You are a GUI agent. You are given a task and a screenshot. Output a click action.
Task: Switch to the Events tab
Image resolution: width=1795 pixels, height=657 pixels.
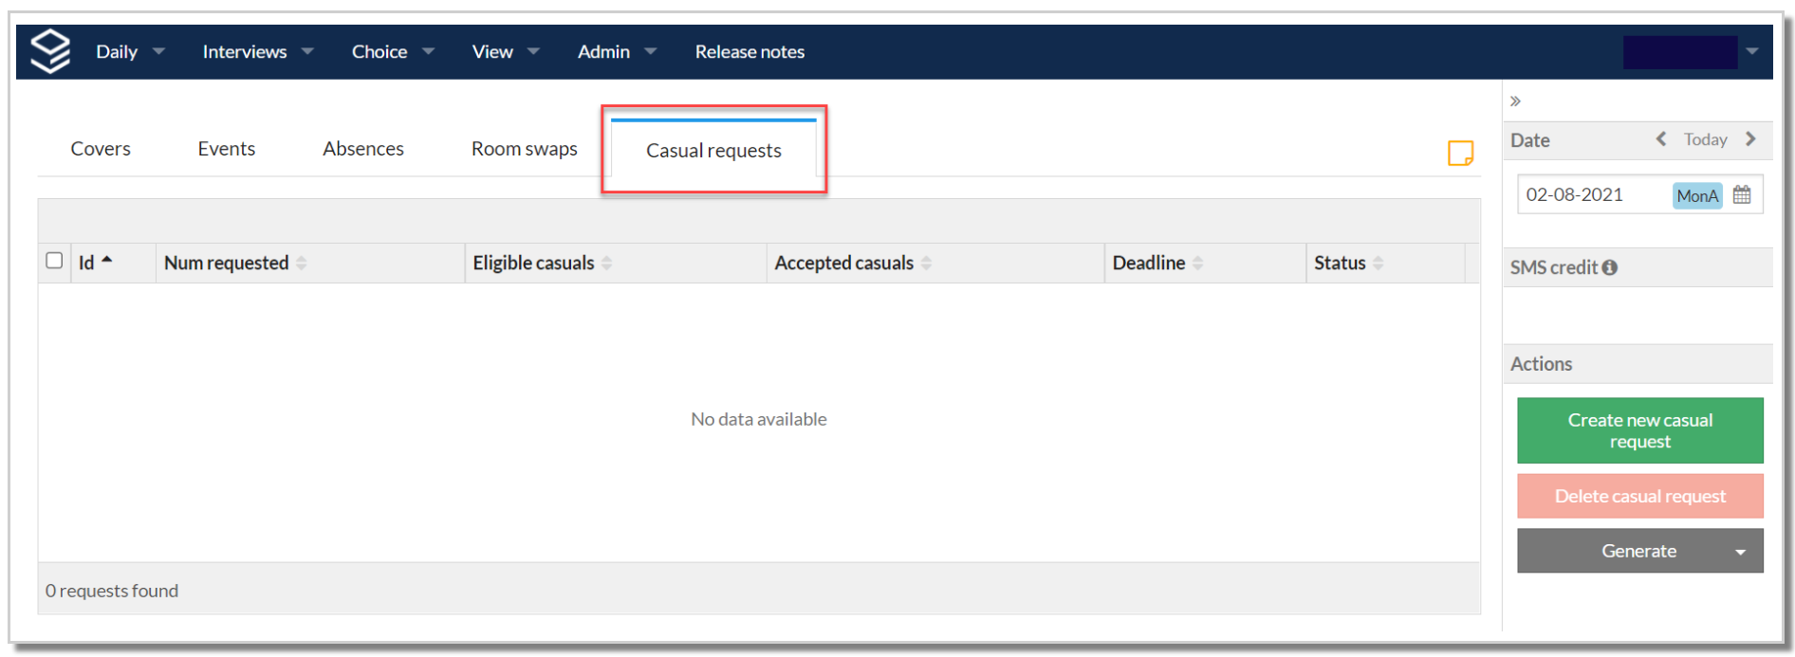[226, 149]
